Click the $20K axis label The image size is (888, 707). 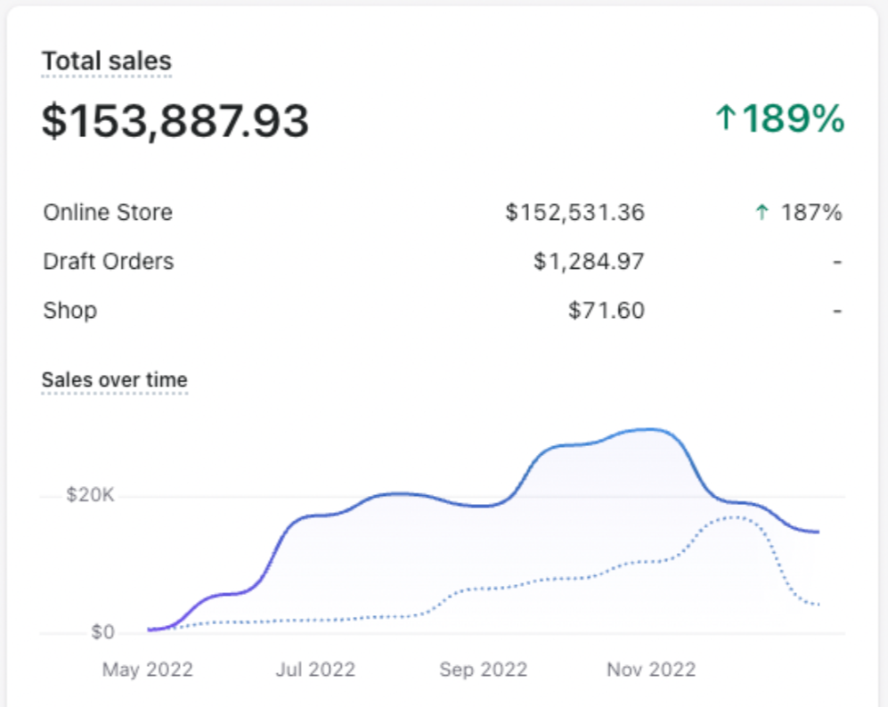click(90, 495)
